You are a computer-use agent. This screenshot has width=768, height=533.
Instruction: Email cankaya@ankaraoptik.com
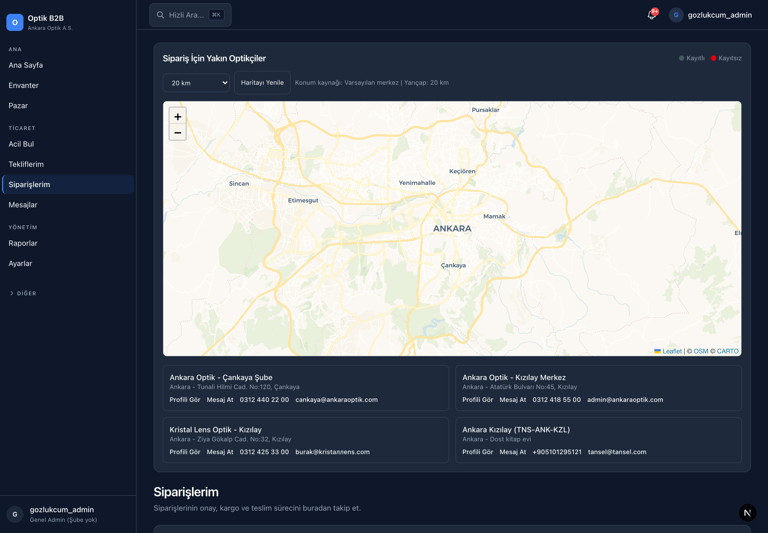(x=336, y=400)
